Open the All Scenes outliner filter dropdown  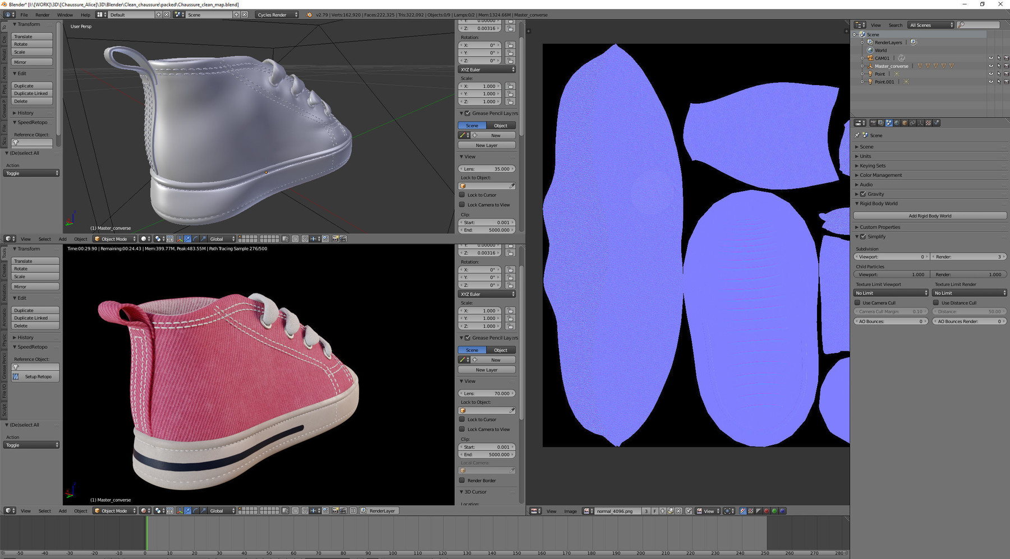tap(931, 25)
